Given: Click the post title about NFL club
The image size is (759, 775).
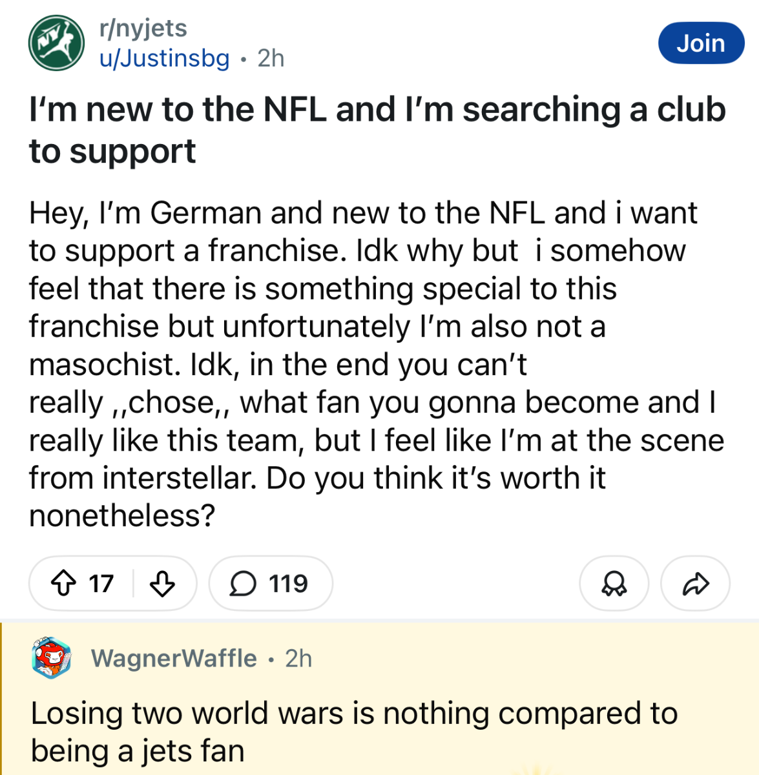Looking at the screenshot, I should click(377, 130).
